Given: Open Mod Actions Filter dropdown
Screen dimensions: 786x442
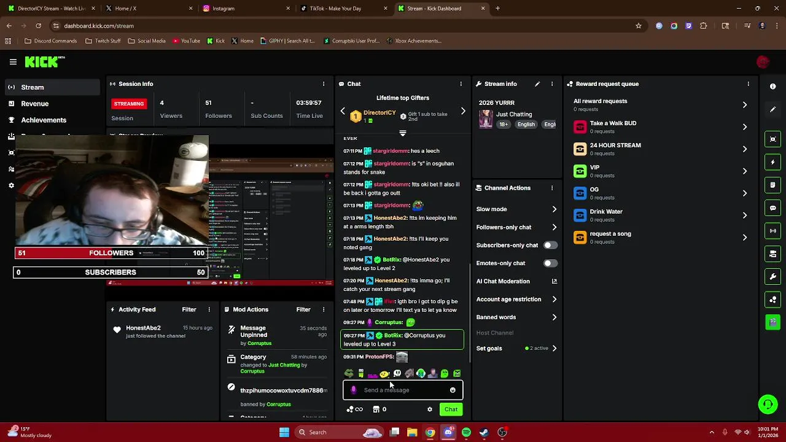Looking at the screenshot, I should click(303, 309).
